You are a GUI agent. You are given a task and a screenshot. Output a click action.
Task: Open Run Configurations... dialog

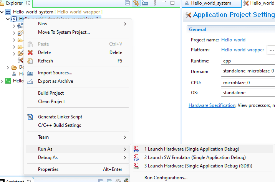click(x=166, y=177)
